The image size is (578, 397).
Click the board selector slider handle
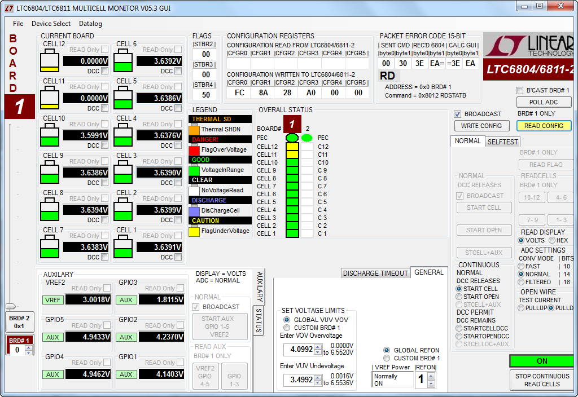(11, 306)
